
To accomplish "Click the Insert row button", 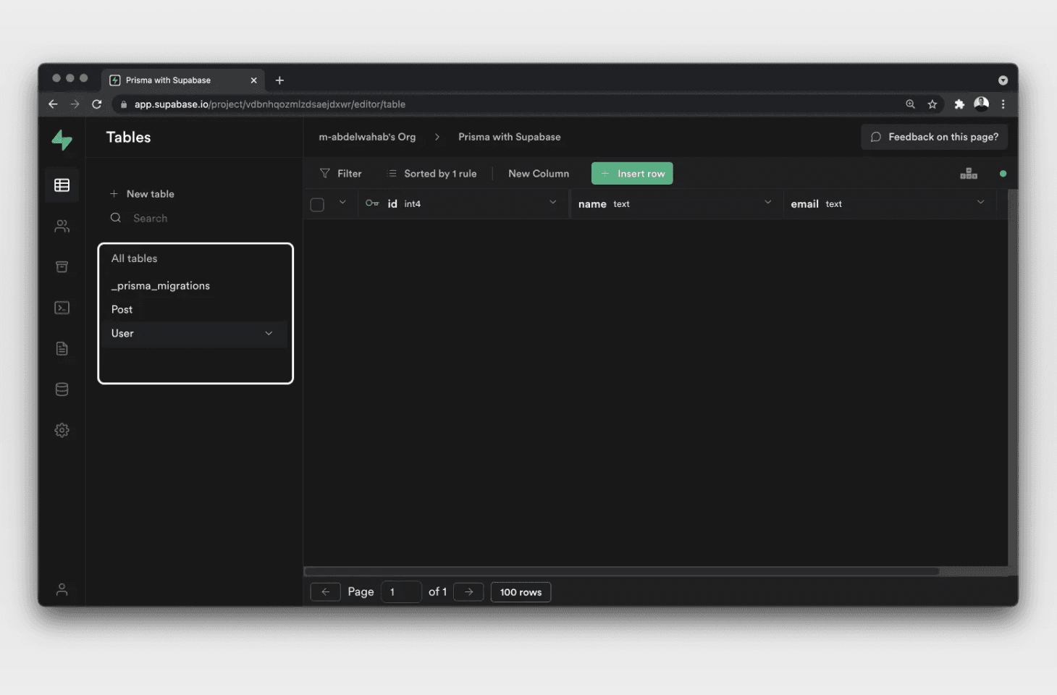I will (632, 174).
